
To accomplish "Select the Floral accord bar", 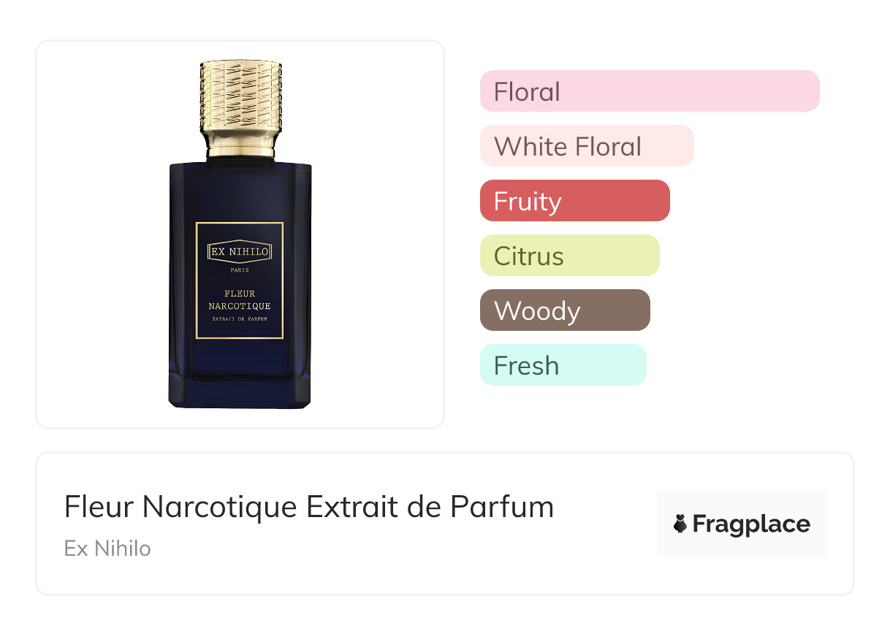I will pos(650,91).
